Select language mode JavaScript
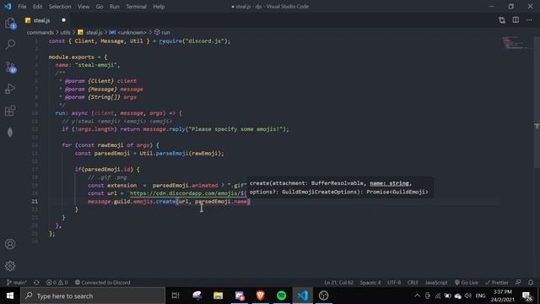540x304 pixels. coord(436,282)
